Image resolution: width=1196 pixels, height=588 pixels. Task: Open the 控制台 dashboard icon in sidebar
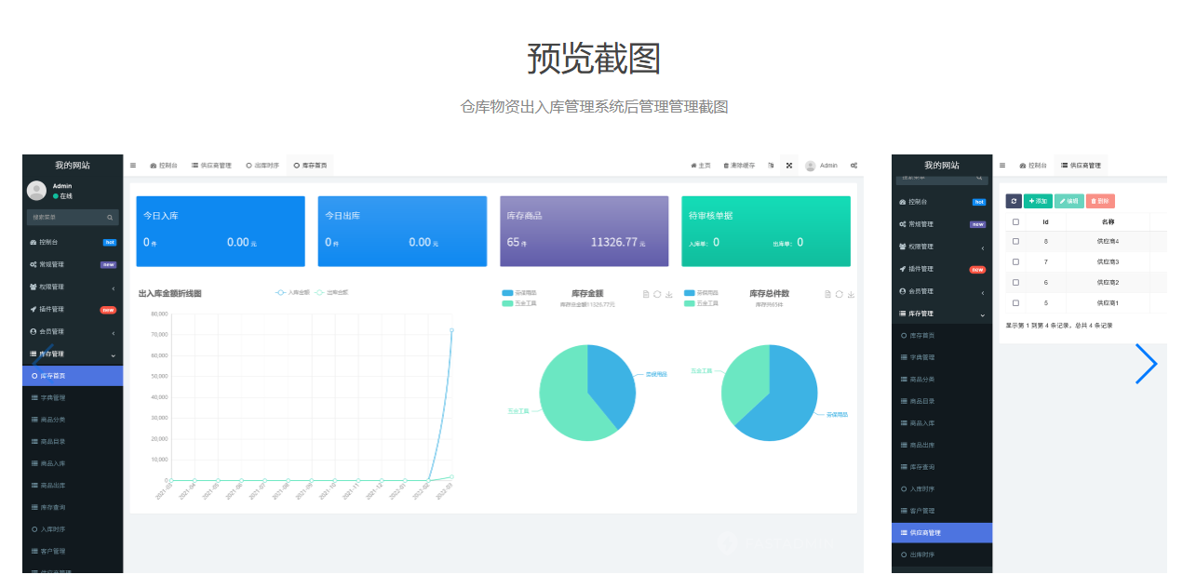tap(33, 243)
